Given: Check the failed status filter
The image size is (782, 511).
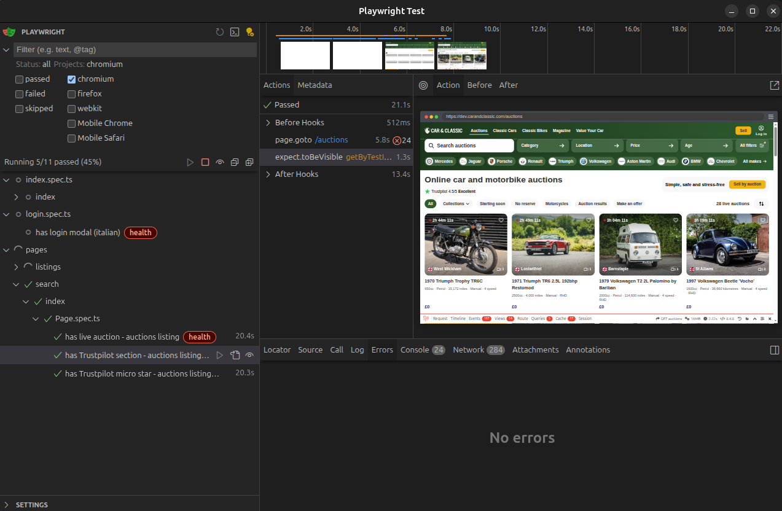Looking at the screenshot, I should point(20,94).
